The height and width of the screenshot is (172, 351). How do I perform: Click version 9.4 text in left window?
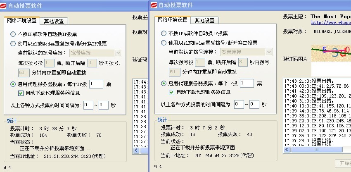pyautogui.click(x=7, y=167)
